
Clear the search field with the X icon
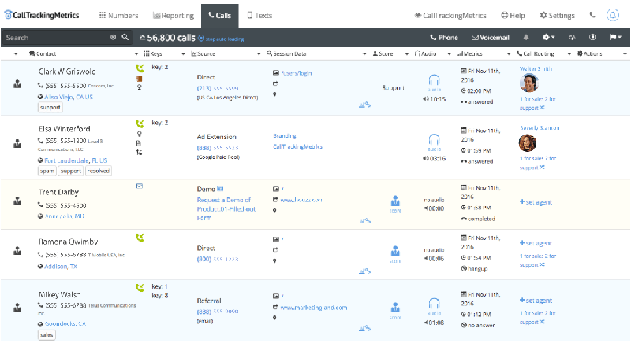coord(113,37)
